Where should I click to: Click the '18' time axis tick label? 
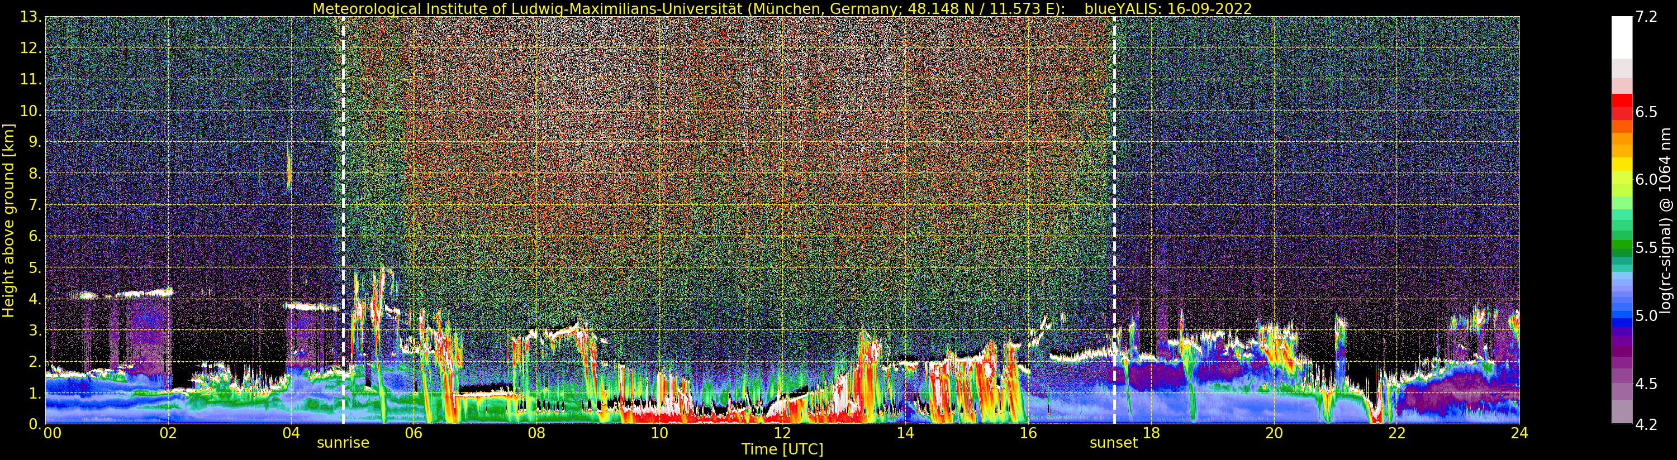pos(1151,433)
